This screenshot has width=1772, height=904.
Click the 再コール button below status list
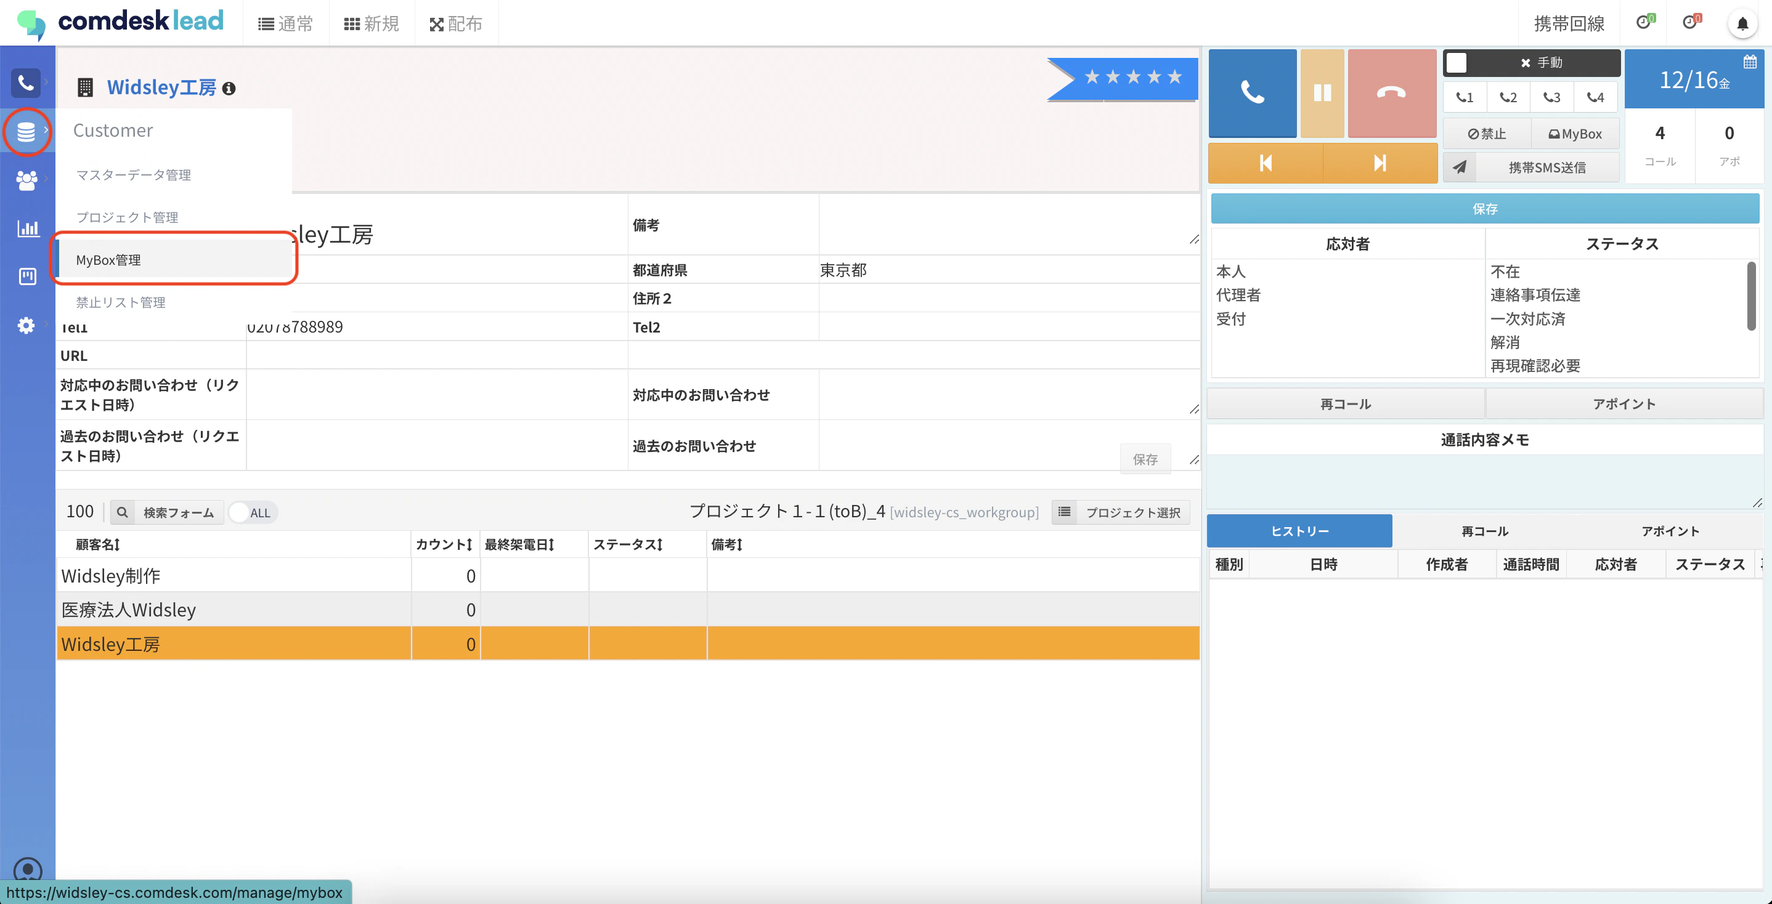(x=1346, y=403)
